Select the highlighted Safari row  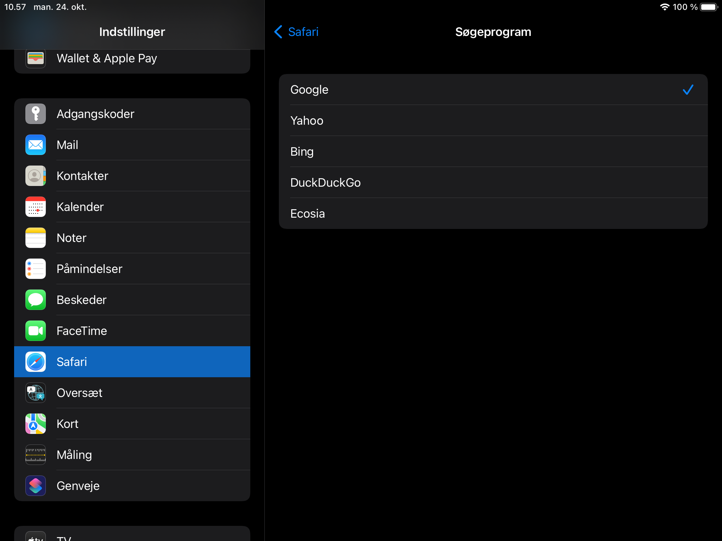click(132, 362)
